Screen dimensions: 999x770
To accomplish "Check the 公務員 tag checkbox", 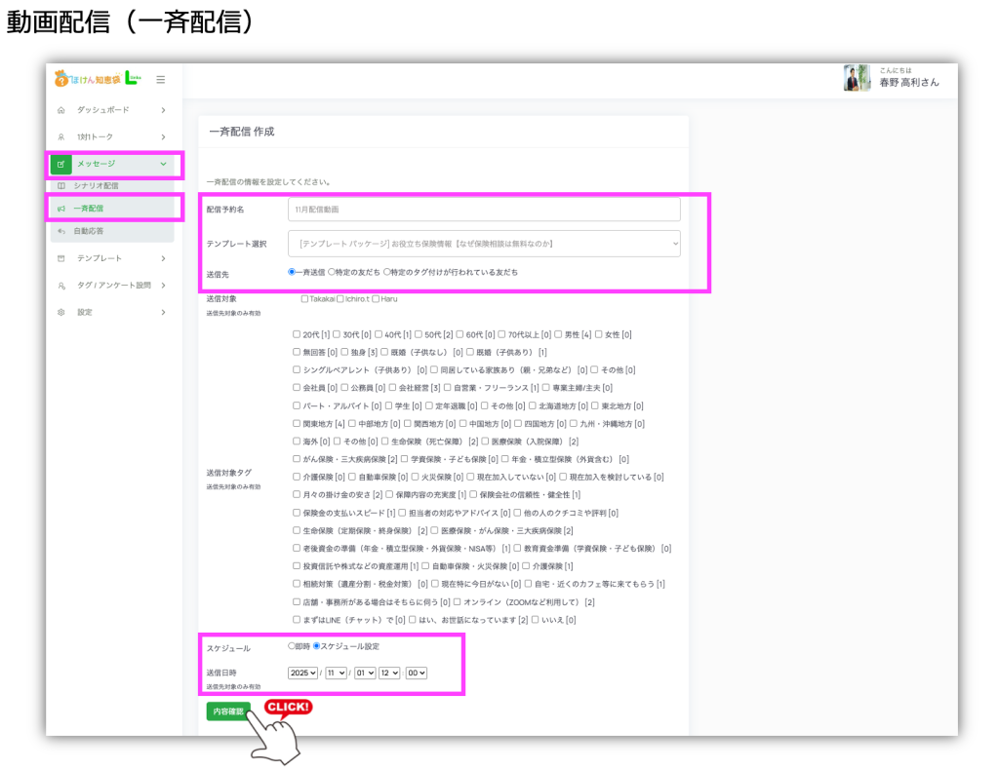I will click(x=344, y=388).
